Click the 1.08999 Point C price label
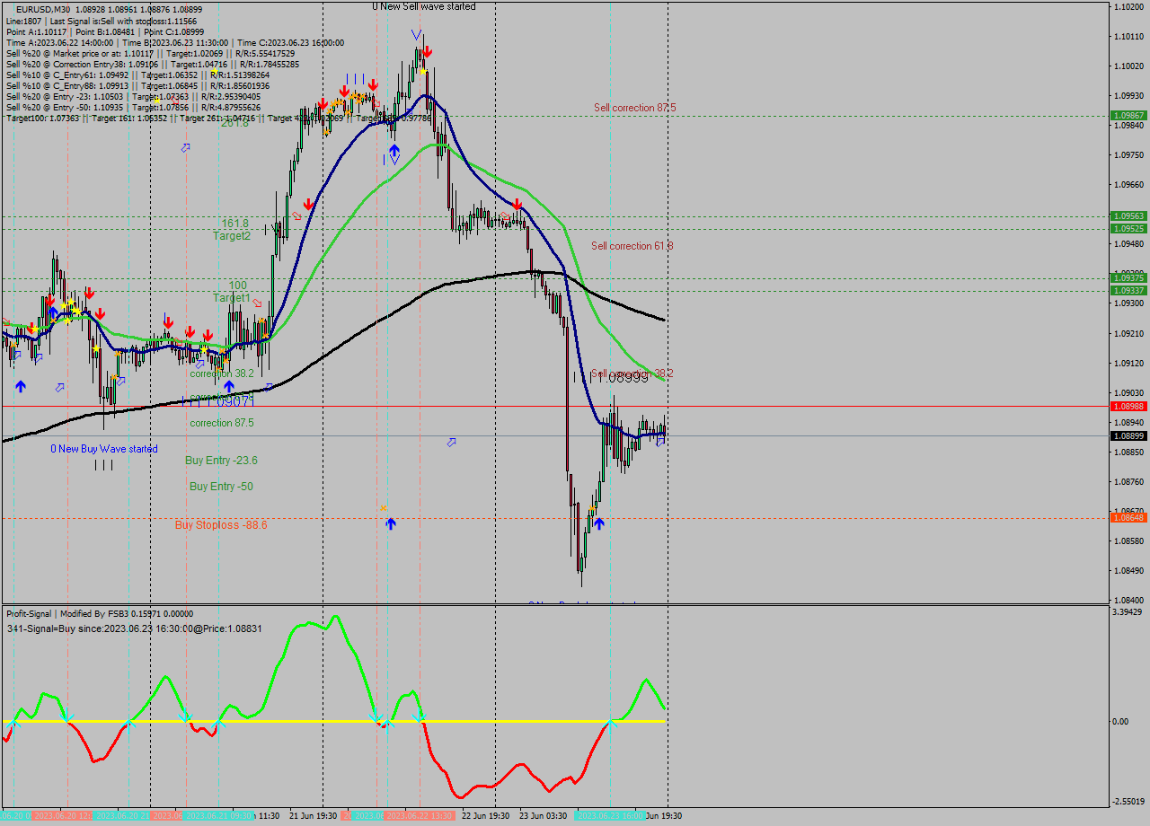 coord(623,378)
